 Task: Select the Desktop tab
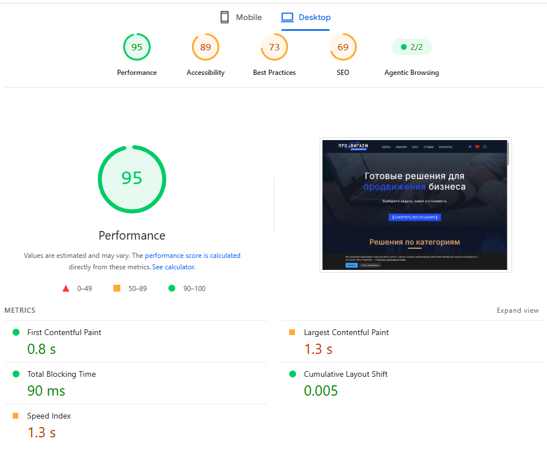coord(306,17)
